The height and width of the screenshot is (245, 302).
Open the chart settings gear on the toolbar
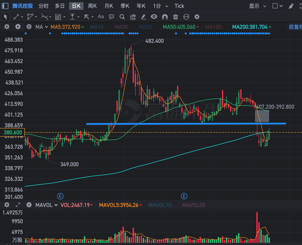(197, 17)
